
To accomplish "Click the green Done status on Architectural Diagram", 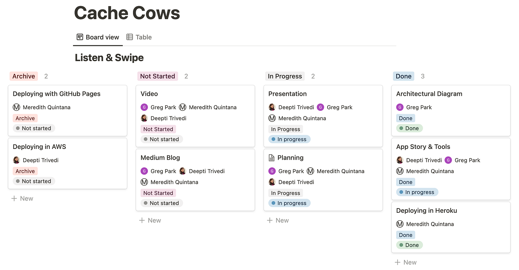I will [409, 128].
